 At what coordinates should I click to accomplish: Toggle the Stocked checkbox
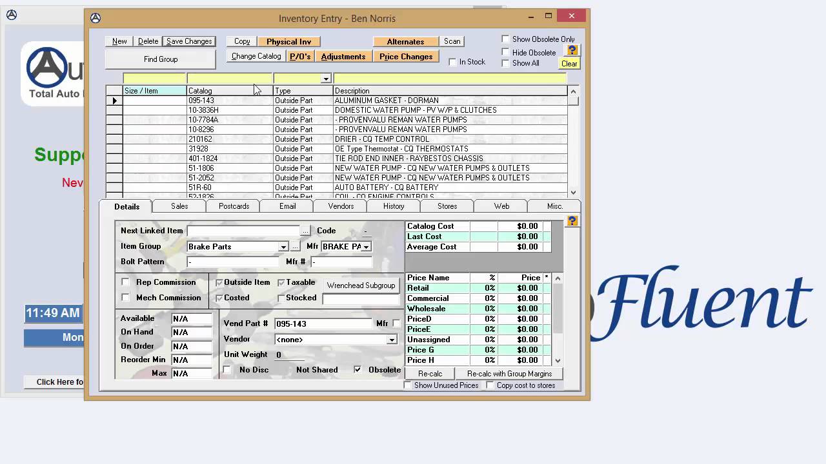(281, 298)
